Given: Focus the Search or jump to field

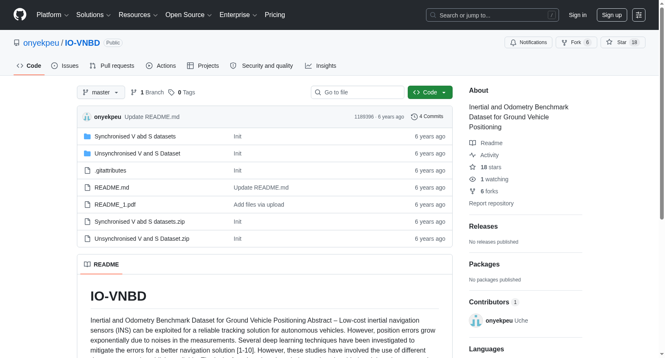Looking at the screenshot, I should point(493,15).
